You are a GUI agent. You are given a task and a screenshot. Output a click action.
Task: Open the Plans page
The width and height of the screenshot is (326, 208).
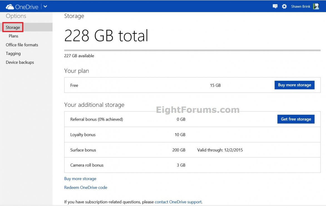click(13, 36)
